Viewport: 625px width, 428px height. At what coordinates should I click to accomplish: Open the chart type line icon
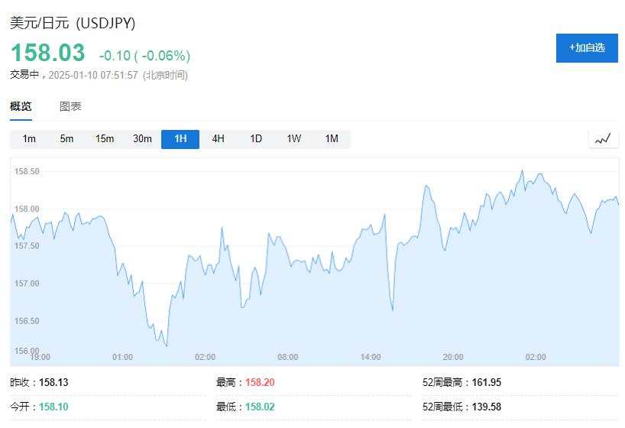click(603, 139)
